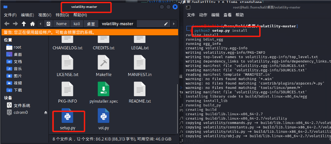Screen dimensions: 331x144
Task: Click 桌面 segment in path bar
Action: coord(91,24)
